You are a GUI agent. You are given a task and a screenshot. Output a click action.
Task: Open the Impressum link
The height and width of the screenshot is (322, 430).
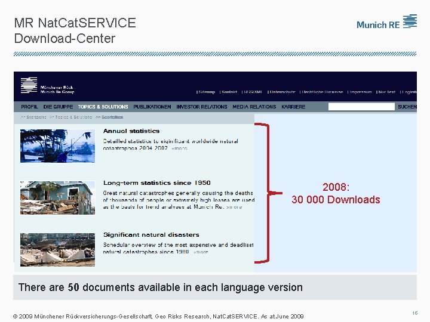[x=360, y=92]
